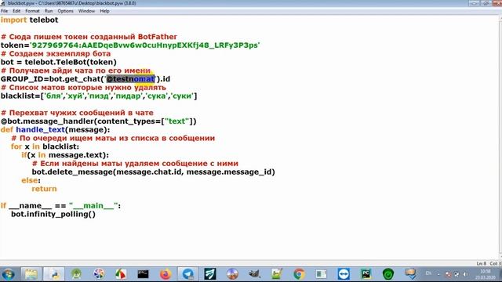
Task: Switch to the Python IDLE taskbar icon
Action: click(x=53, y=274)
